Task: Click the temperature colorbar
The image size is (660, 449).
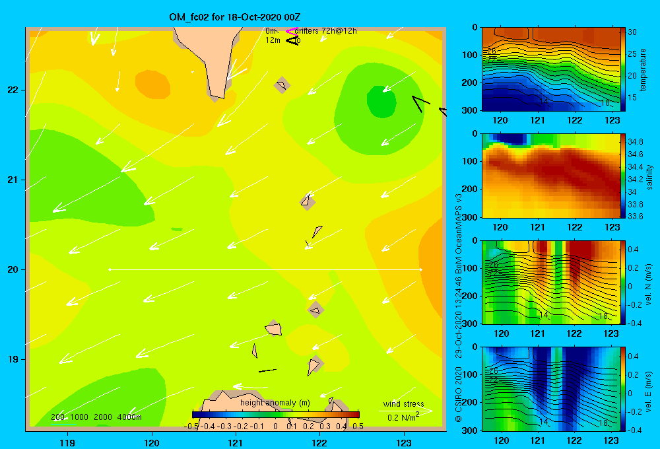Action: click(x=622, y=69)
